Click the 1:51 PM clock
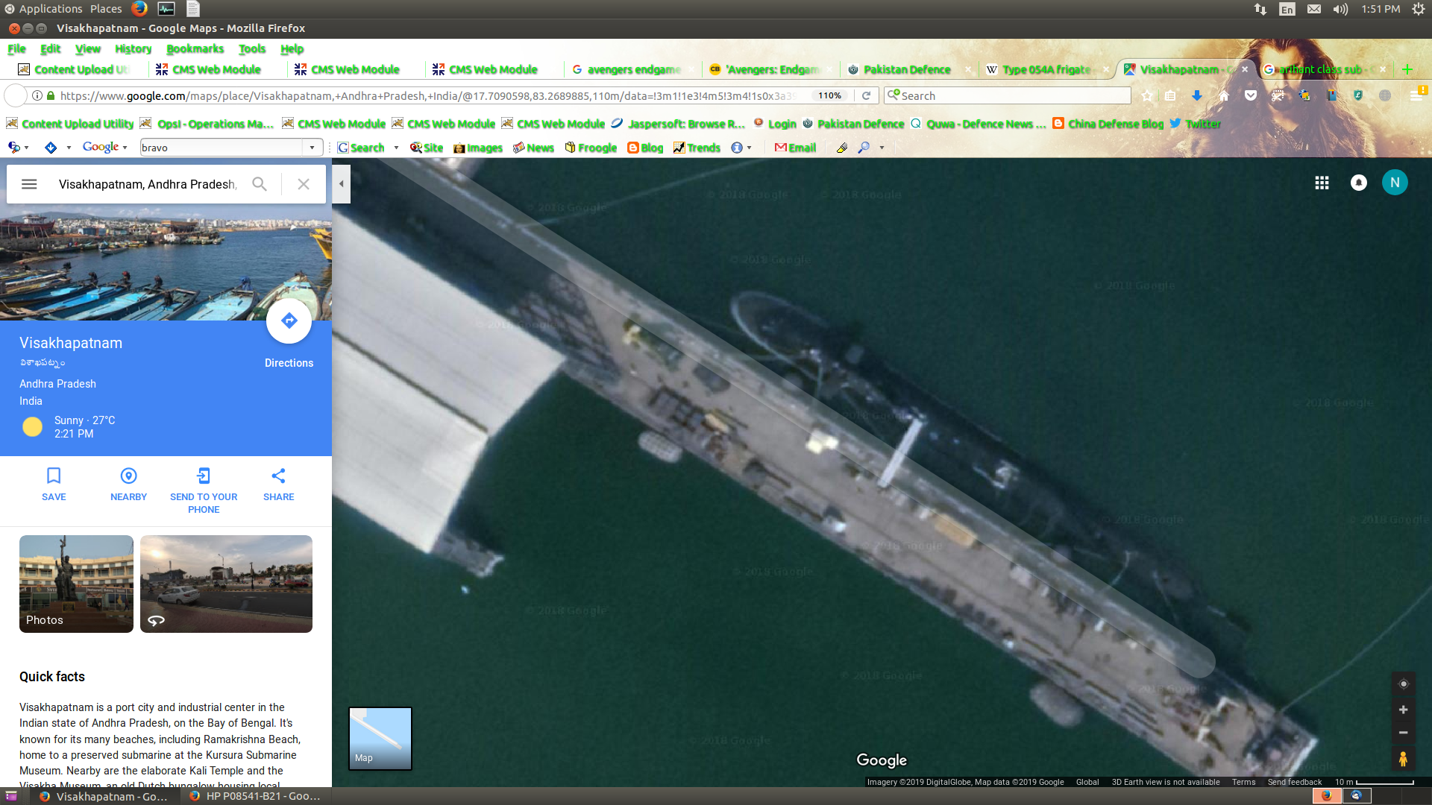This screenshot has width=1432, height=805. pyautogui.click(x=1381, y=9)
